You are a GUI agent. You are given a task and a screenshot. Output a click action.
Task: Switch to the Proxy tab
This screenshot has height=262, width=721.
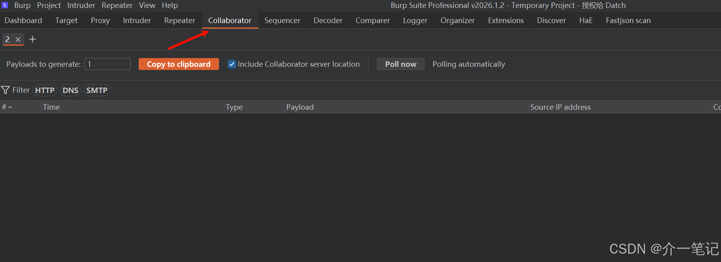pyautogui.click(x=100, y=20)
